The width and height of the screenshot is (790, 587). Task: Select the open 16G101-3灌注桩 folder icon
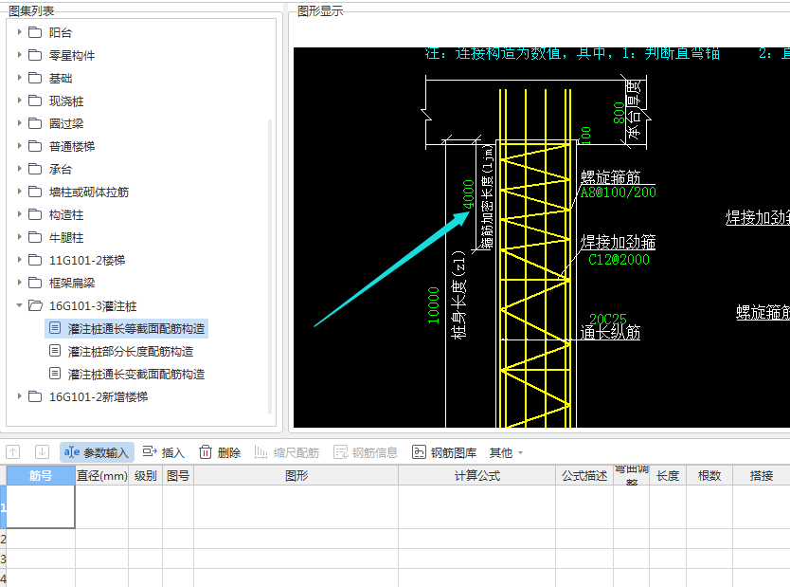tap(35, 305)
